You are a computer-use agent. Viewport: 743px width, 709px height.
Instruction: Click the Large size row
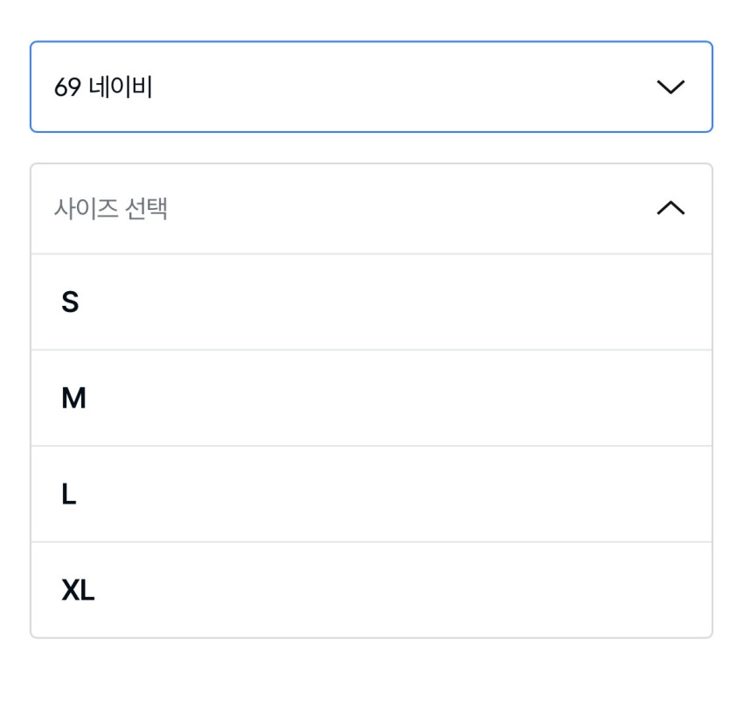pos(371,495)
